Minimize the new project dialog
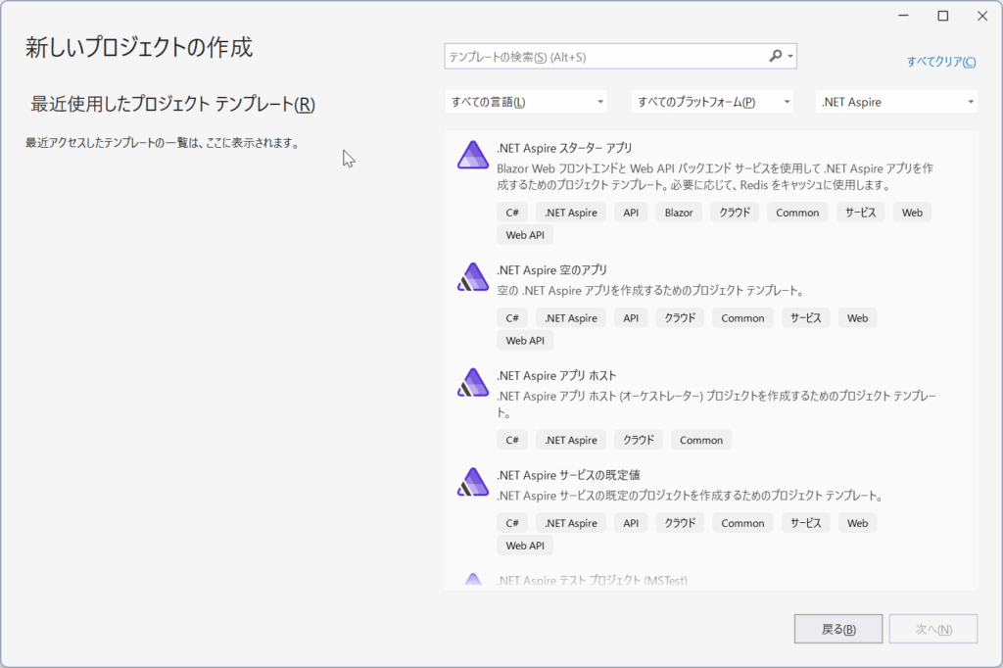The height and width of the screenshot is (668, 1003). tap(903, 16)
